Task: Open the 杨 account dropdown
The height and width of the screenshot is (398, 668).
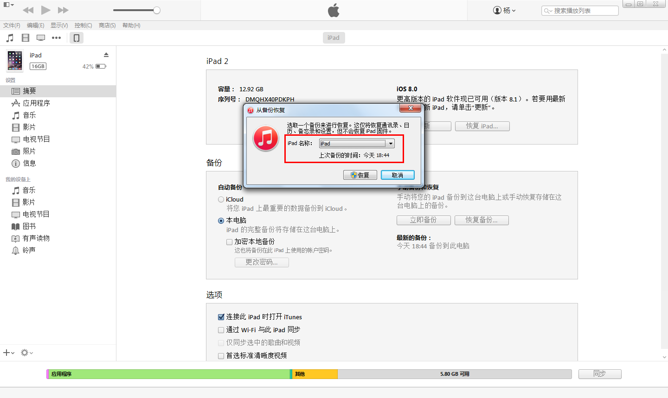Action: click(505, 10)
